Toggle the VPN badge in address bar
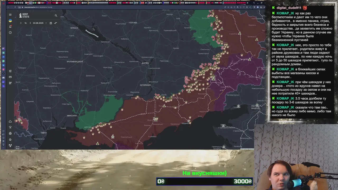This screenshot has height=190, width=338. coord(20,7)
